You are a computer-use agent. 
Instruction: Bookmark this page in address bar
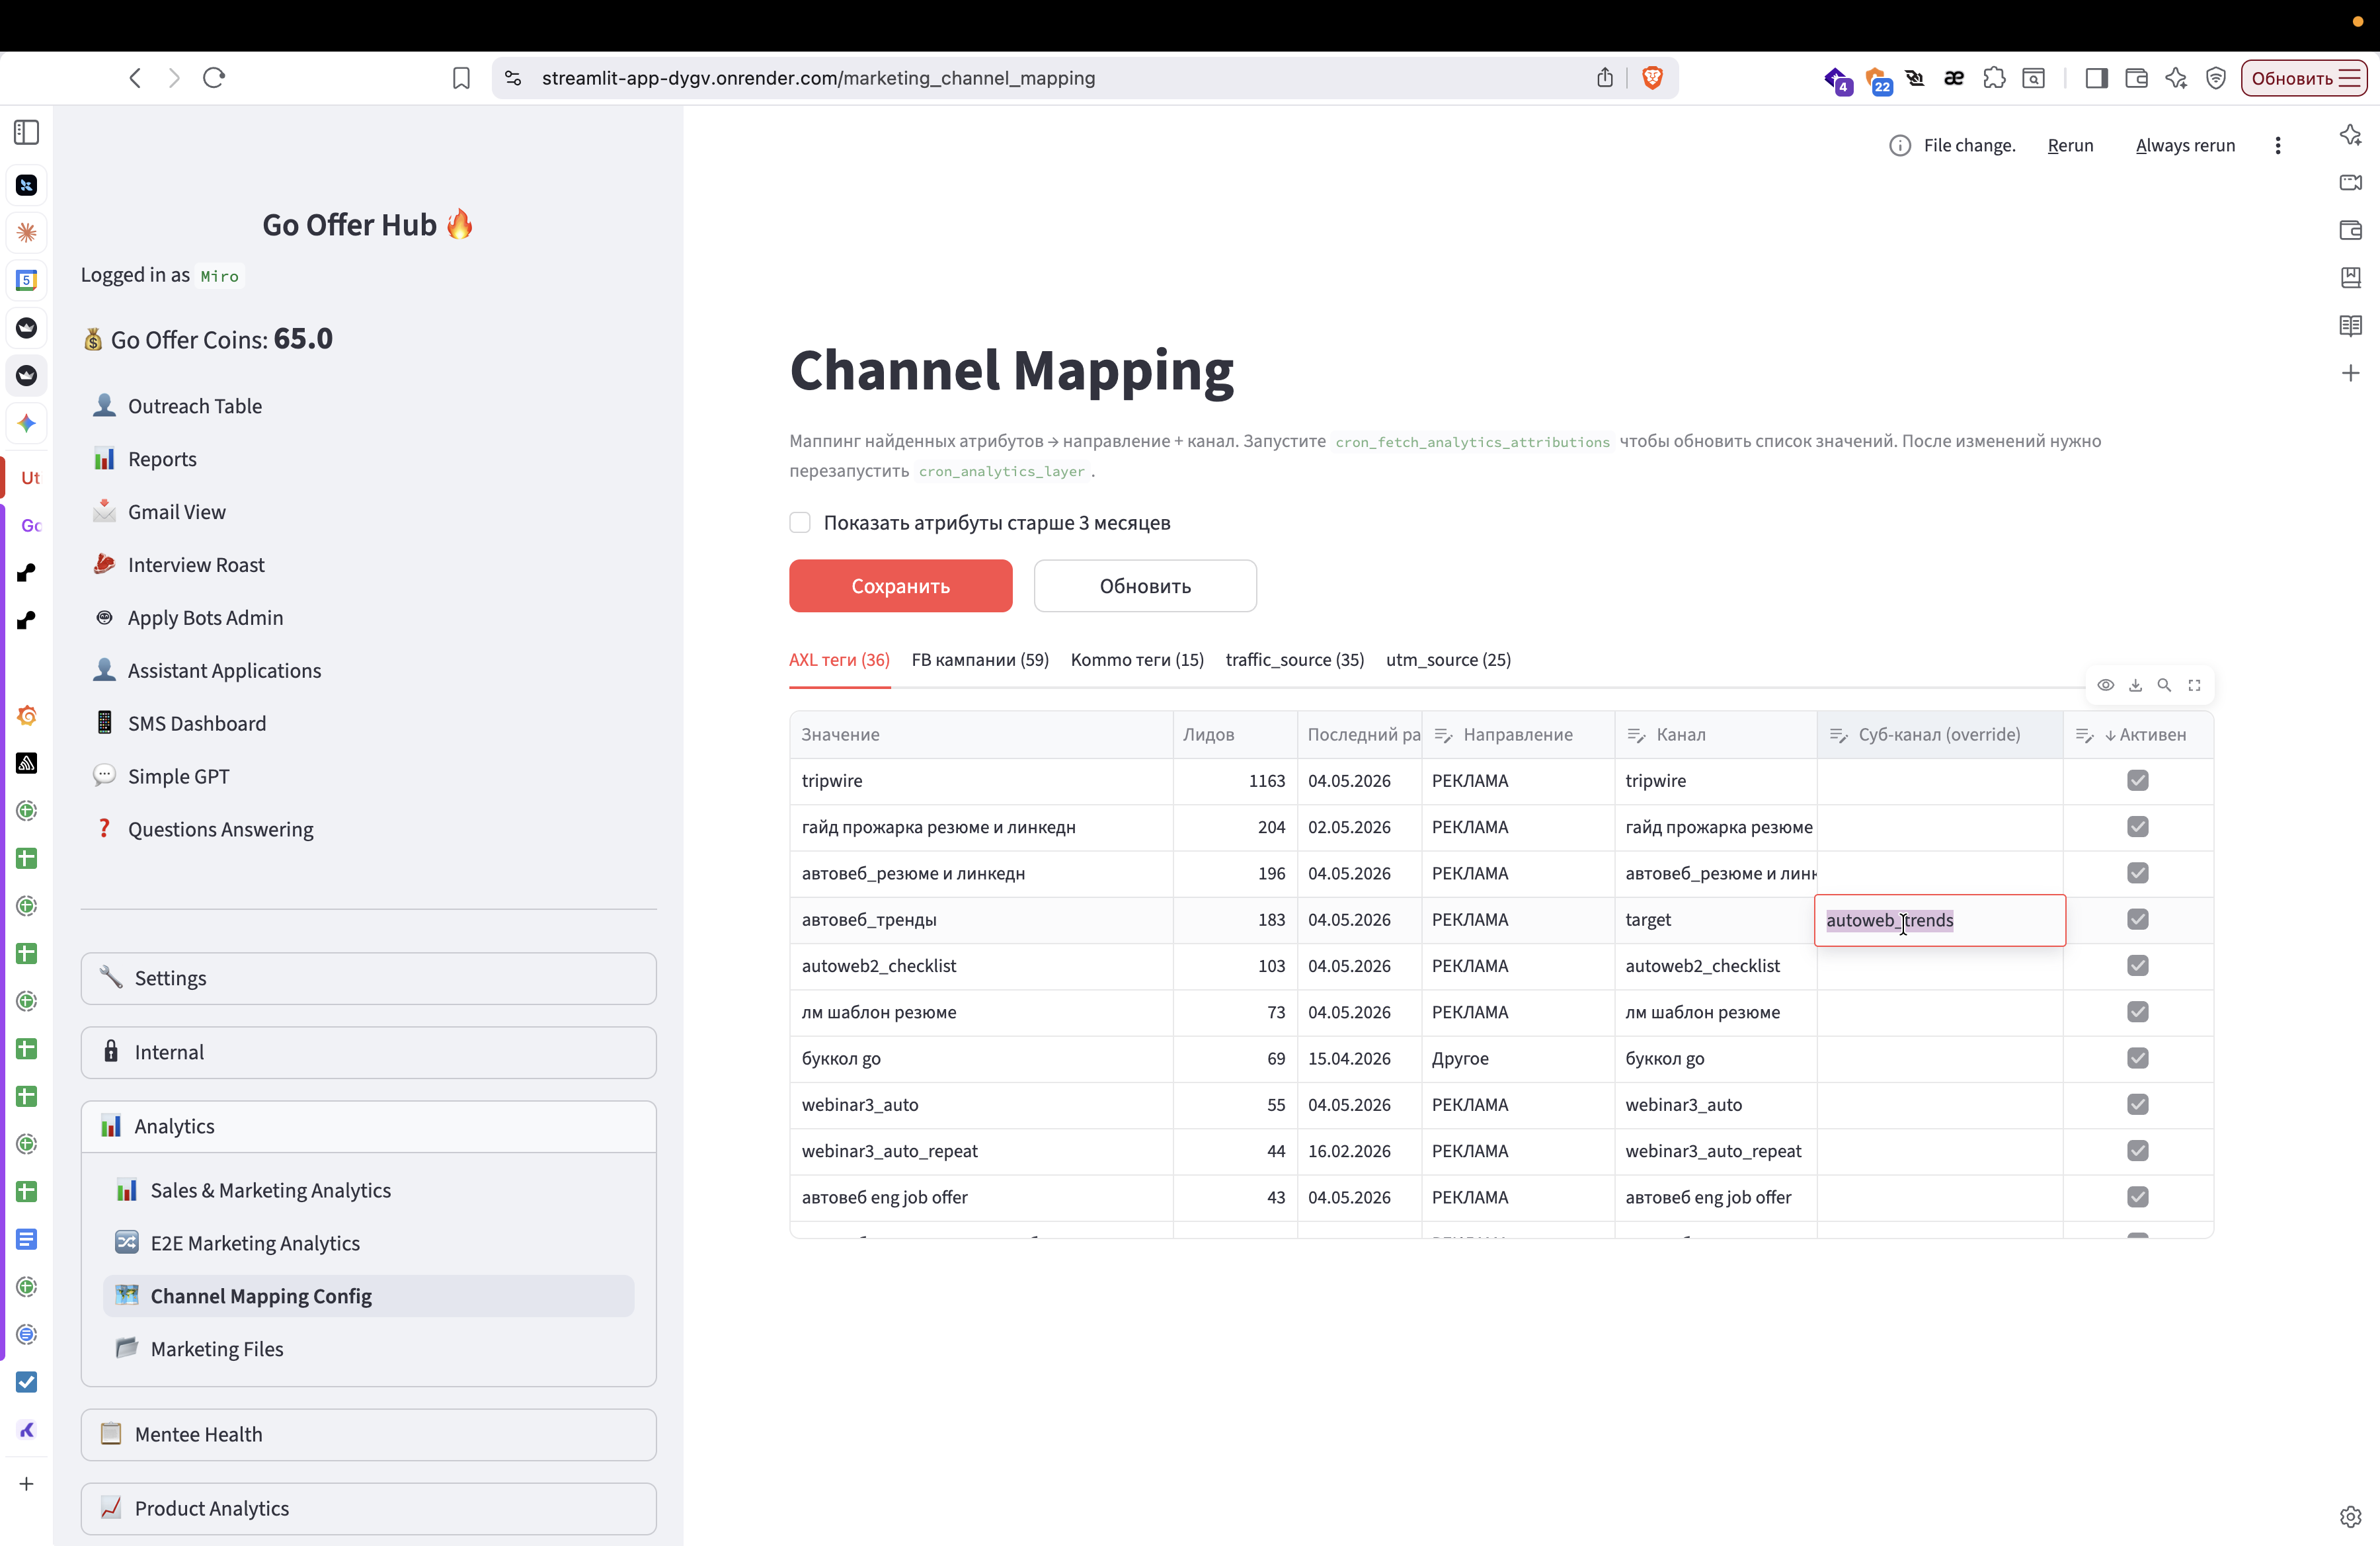[x=461, y=78]
